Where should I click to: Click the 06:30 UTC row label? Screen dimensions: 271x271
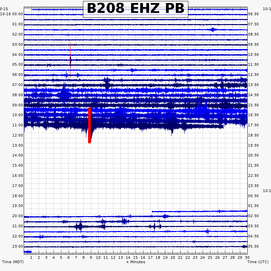[x=253, y=14]
